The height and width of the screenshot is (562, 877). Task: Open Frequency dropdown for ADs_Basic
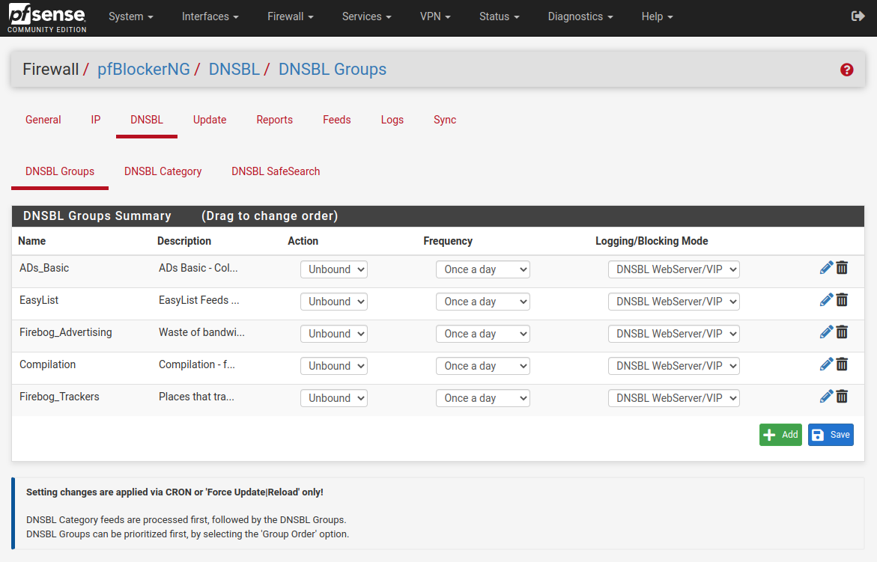(482, 269)
